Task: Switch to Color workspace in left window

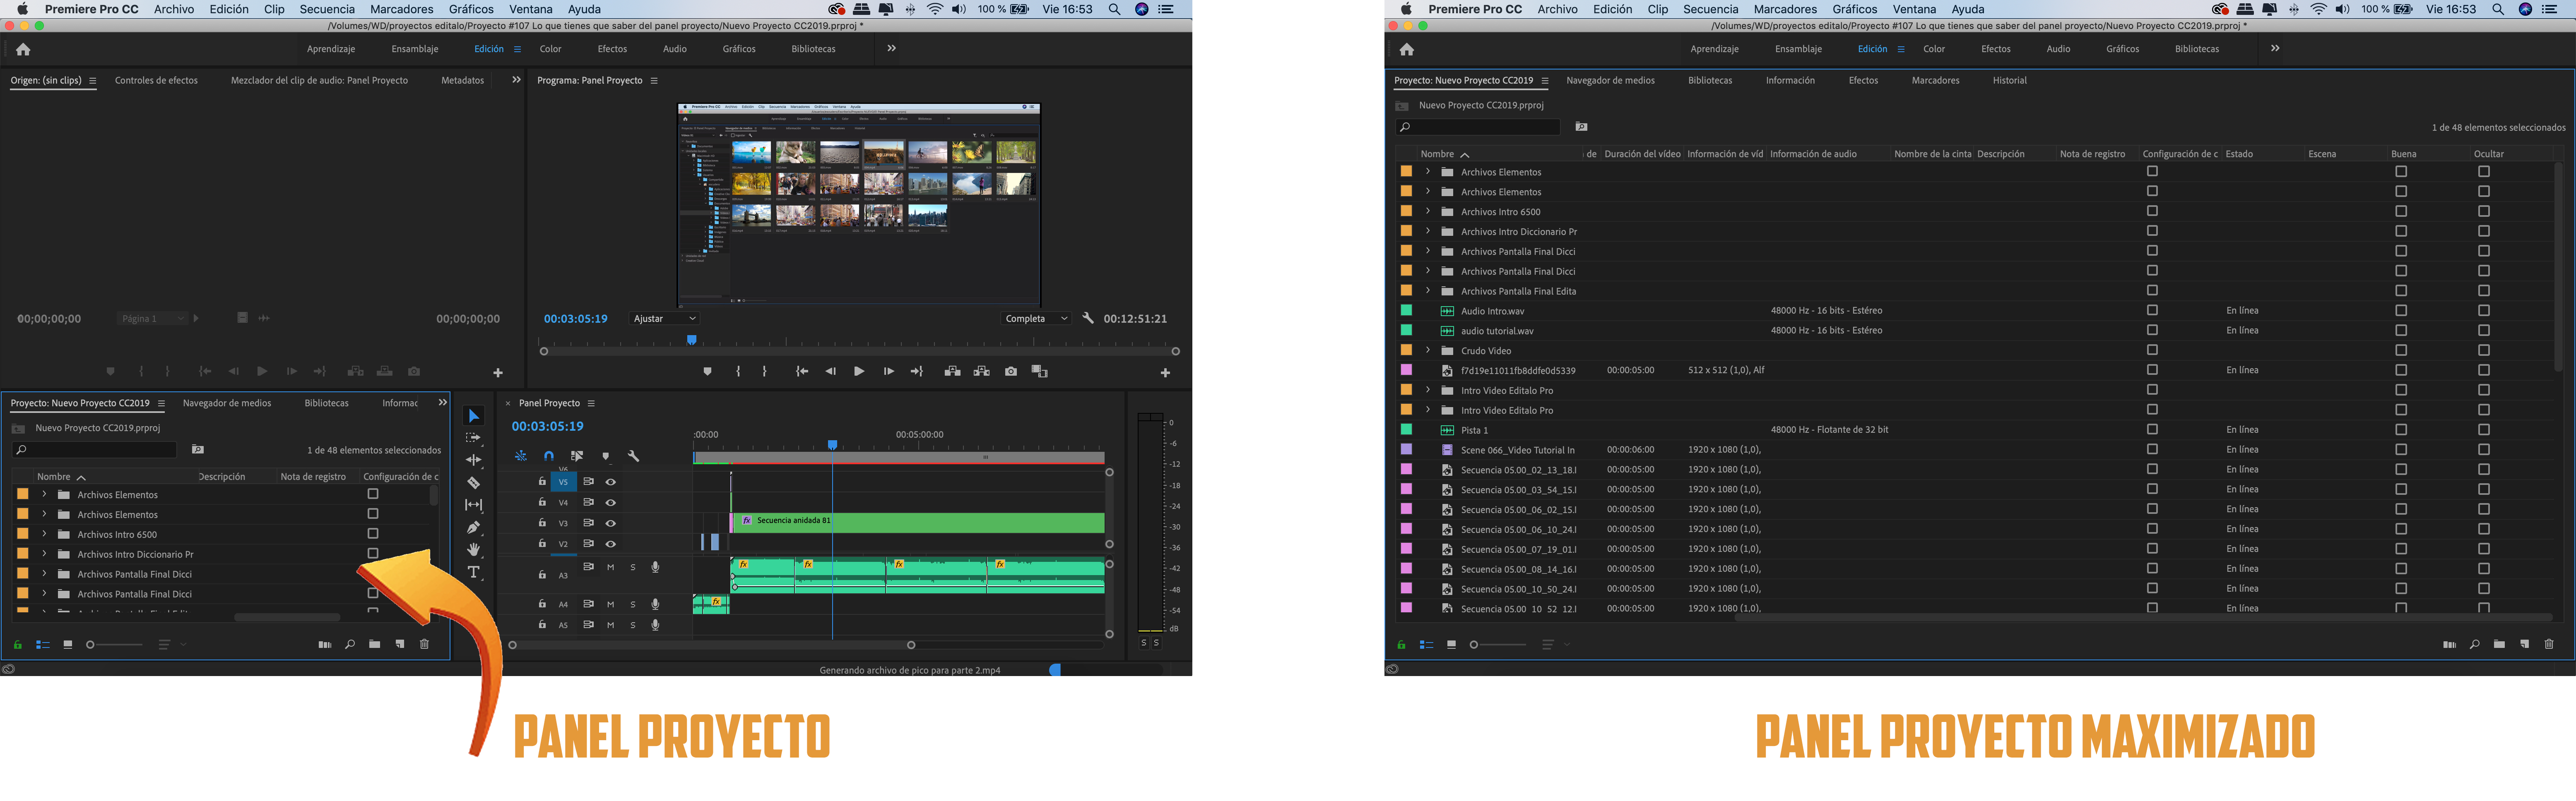Action: click(x=550, y=49)
